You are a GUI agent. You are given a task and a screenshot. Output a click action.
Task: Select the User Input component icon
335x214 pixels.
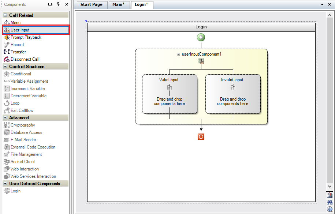[x=7, y=30]
